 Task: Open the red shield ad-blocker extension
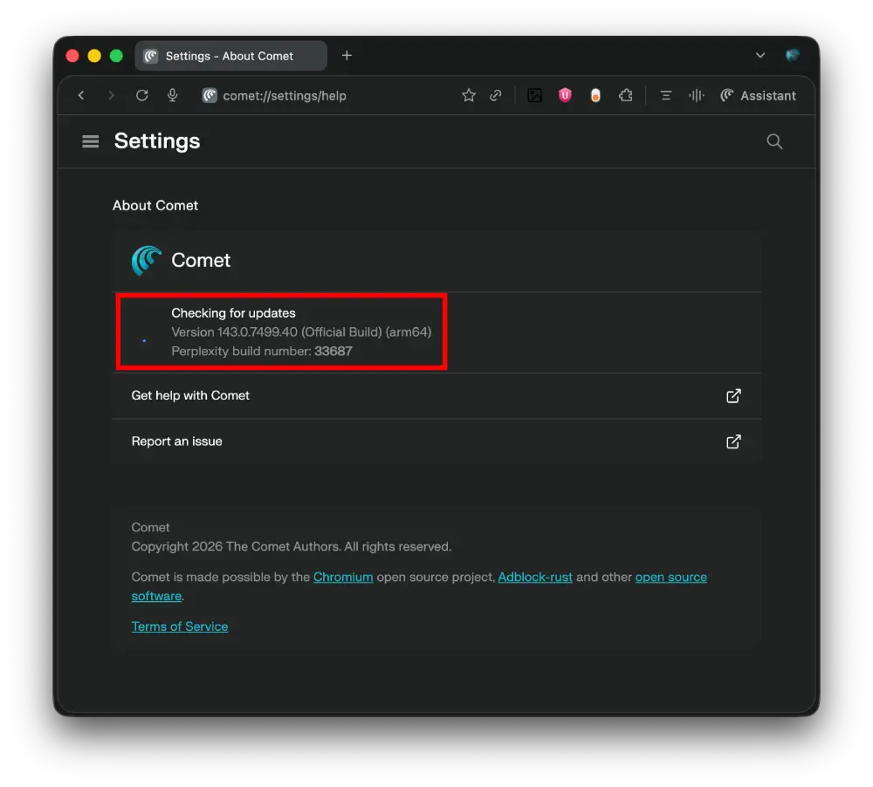tap(565, 96)
